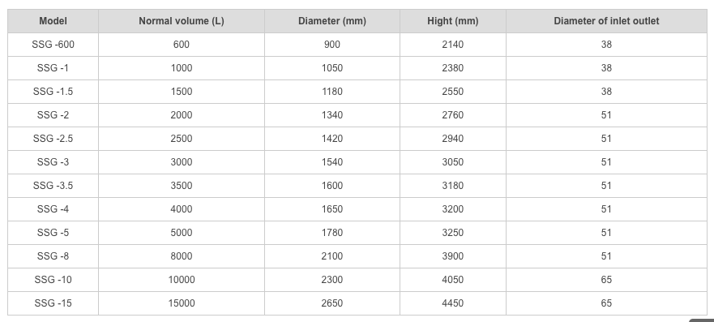
Task: Select the 10000 normal volume cell
Action: 182,280
